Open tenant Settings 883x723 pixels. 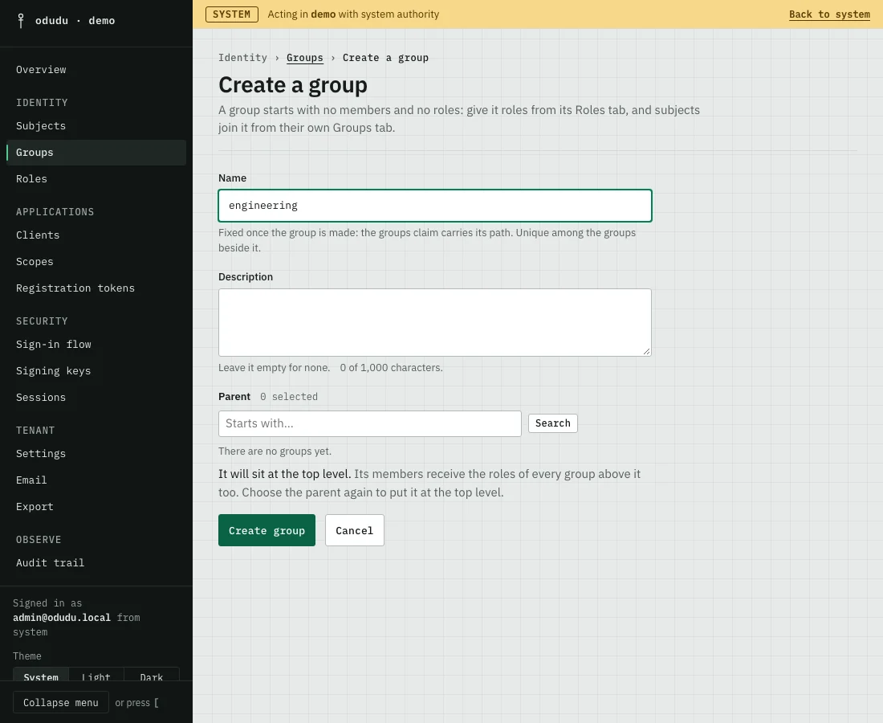pyautogui.click(x=96, y=454)
